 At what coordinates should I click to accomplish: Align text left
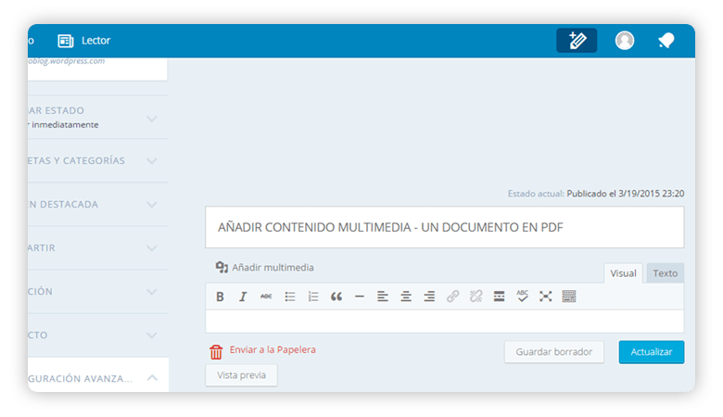click(383, 297)
